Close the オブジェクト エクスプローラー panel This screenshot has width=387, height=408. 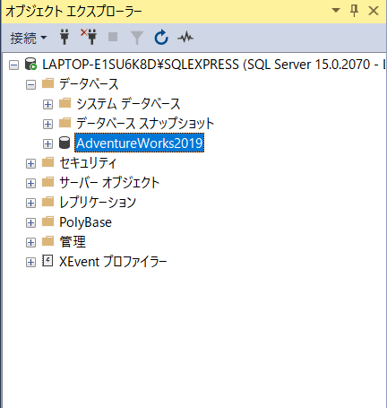[374, 11]
